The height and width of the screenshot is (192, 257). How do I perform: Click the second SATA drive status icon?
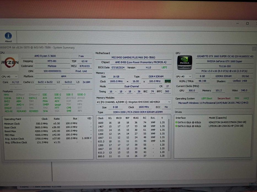point(176,126)
